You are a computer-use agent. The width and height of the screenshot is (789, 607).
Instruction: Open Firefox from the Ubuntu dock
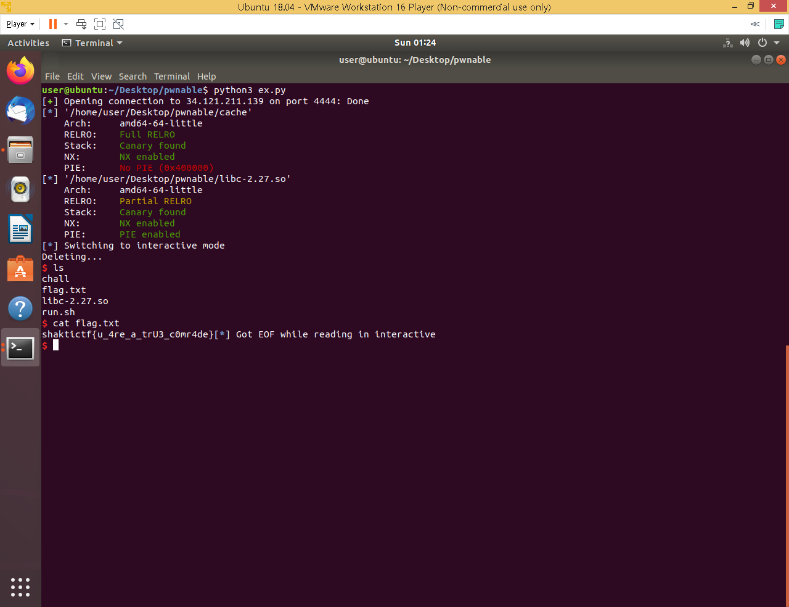click(x=20, y=71)
